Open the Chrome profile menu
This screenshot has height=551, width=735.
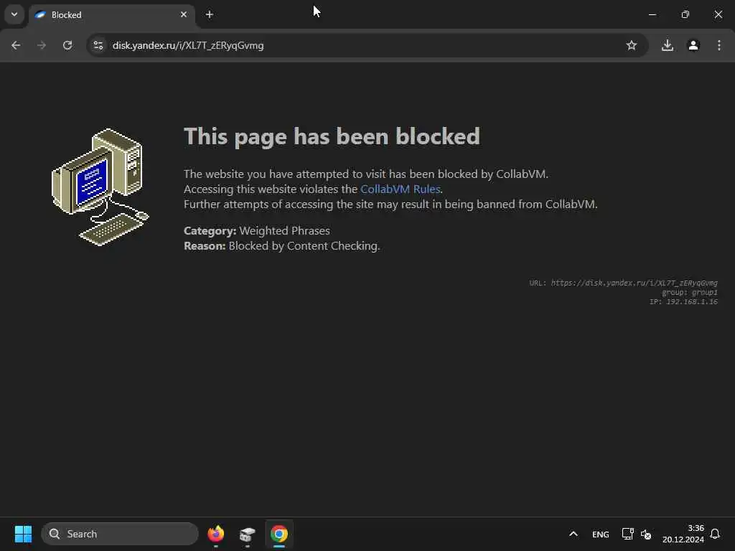tap(693, 45)
